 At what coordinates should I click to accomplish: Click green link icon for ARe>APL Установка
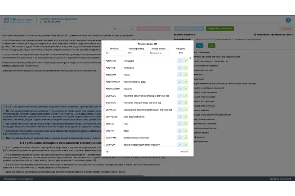pyautogui.click(x=185, y=67)
